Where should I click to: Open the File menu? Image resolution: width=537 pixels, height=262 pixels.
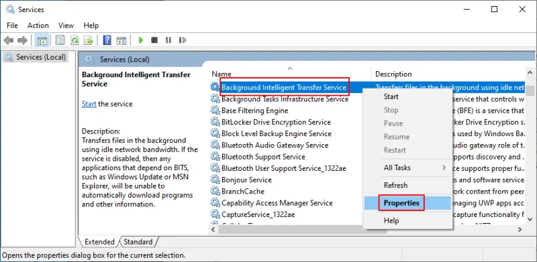(x=12, y=25)
